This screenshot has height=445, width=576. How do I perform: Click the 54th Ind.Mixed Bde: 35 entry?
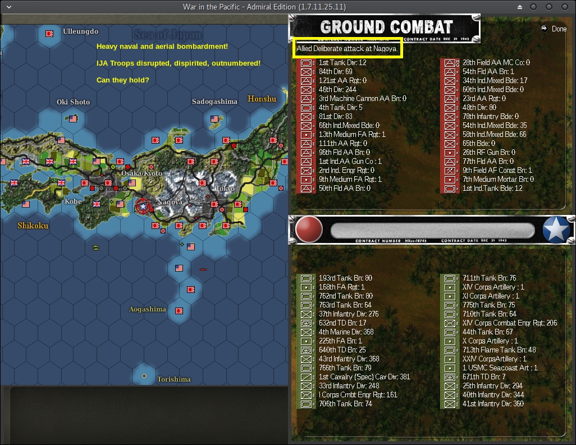point(495,126)
